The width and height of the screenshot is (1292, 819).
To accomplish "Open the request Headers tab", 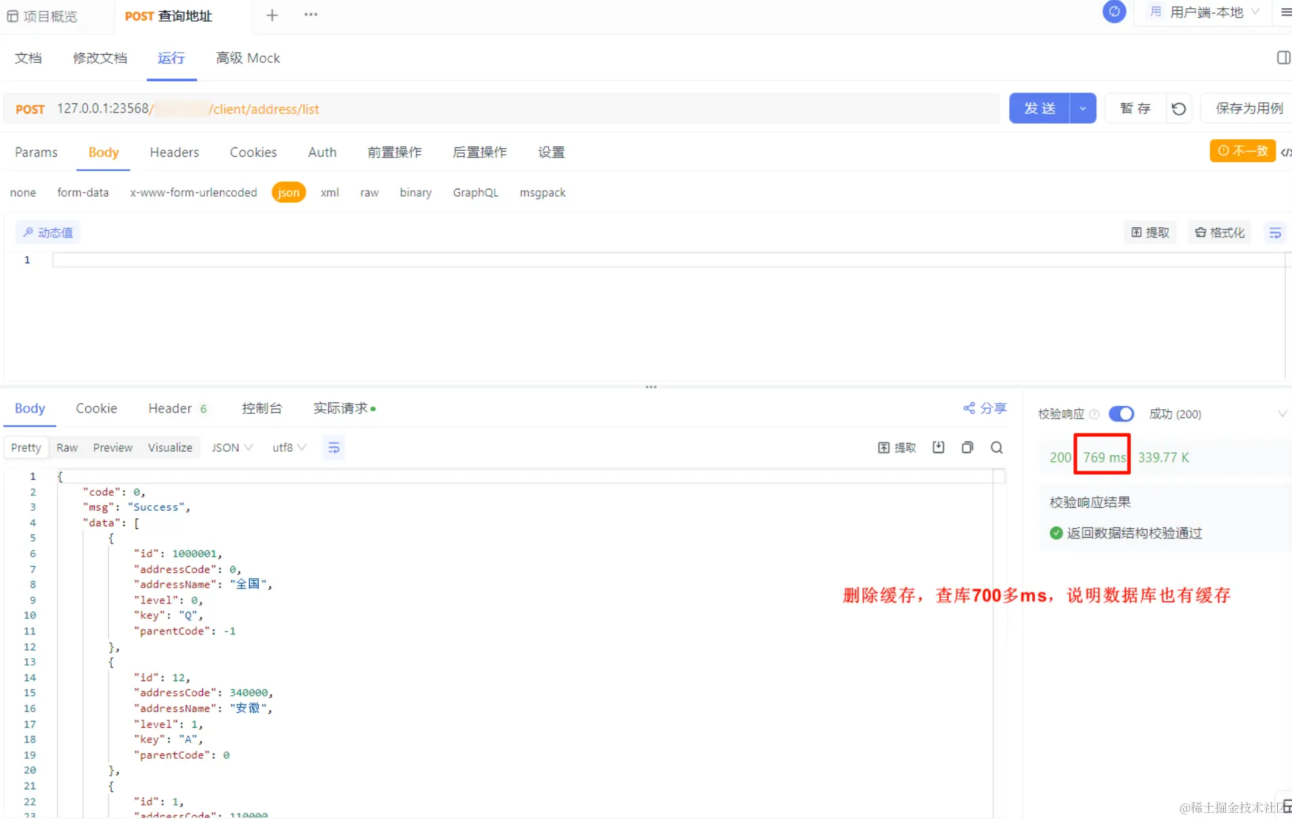I will click(175, 152).
